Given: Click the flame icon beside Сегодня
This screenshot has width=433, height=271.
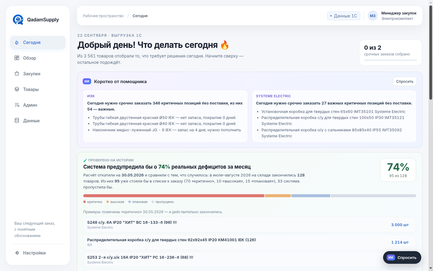Looking at the screenshot, I should (17, 42).
